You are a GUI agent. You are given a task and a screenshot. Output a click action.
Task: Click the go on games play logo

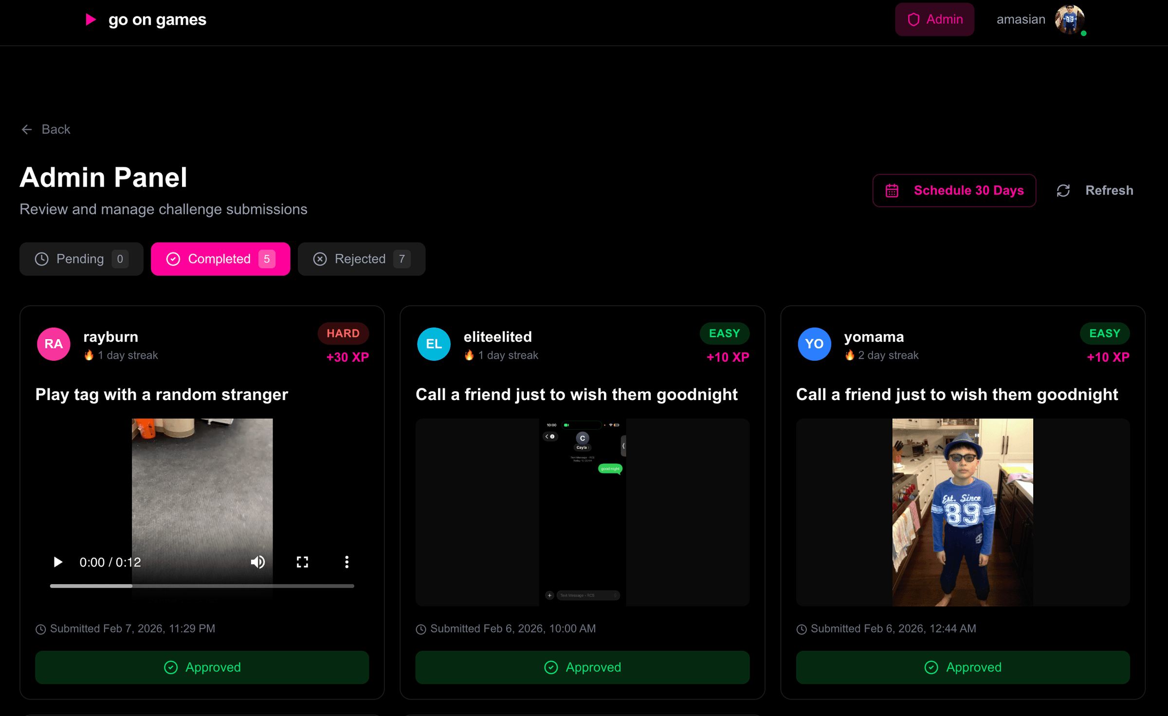point(91,19)
